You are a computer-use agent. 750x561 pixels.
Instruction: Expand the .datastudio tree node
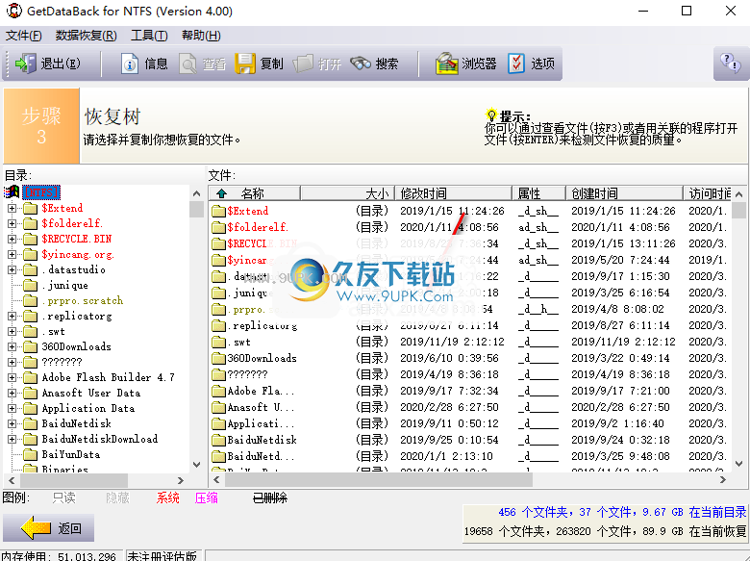coord(12,270)
